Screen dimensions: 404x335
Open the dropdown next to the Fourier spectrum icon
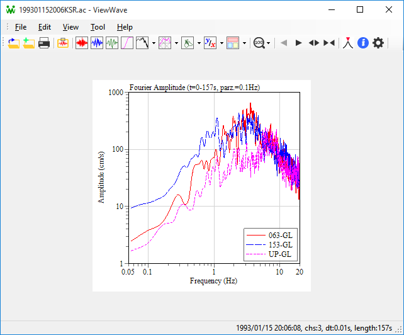tap(154, 43)
